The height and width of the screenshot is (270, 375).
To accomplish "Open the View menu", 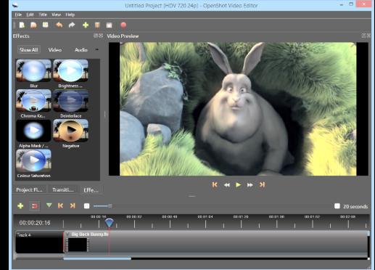I will tap(57, 15).
